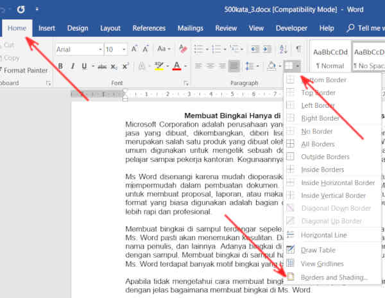
Task: Open Borders and Shading dialog
Action: tap(332, 277)
